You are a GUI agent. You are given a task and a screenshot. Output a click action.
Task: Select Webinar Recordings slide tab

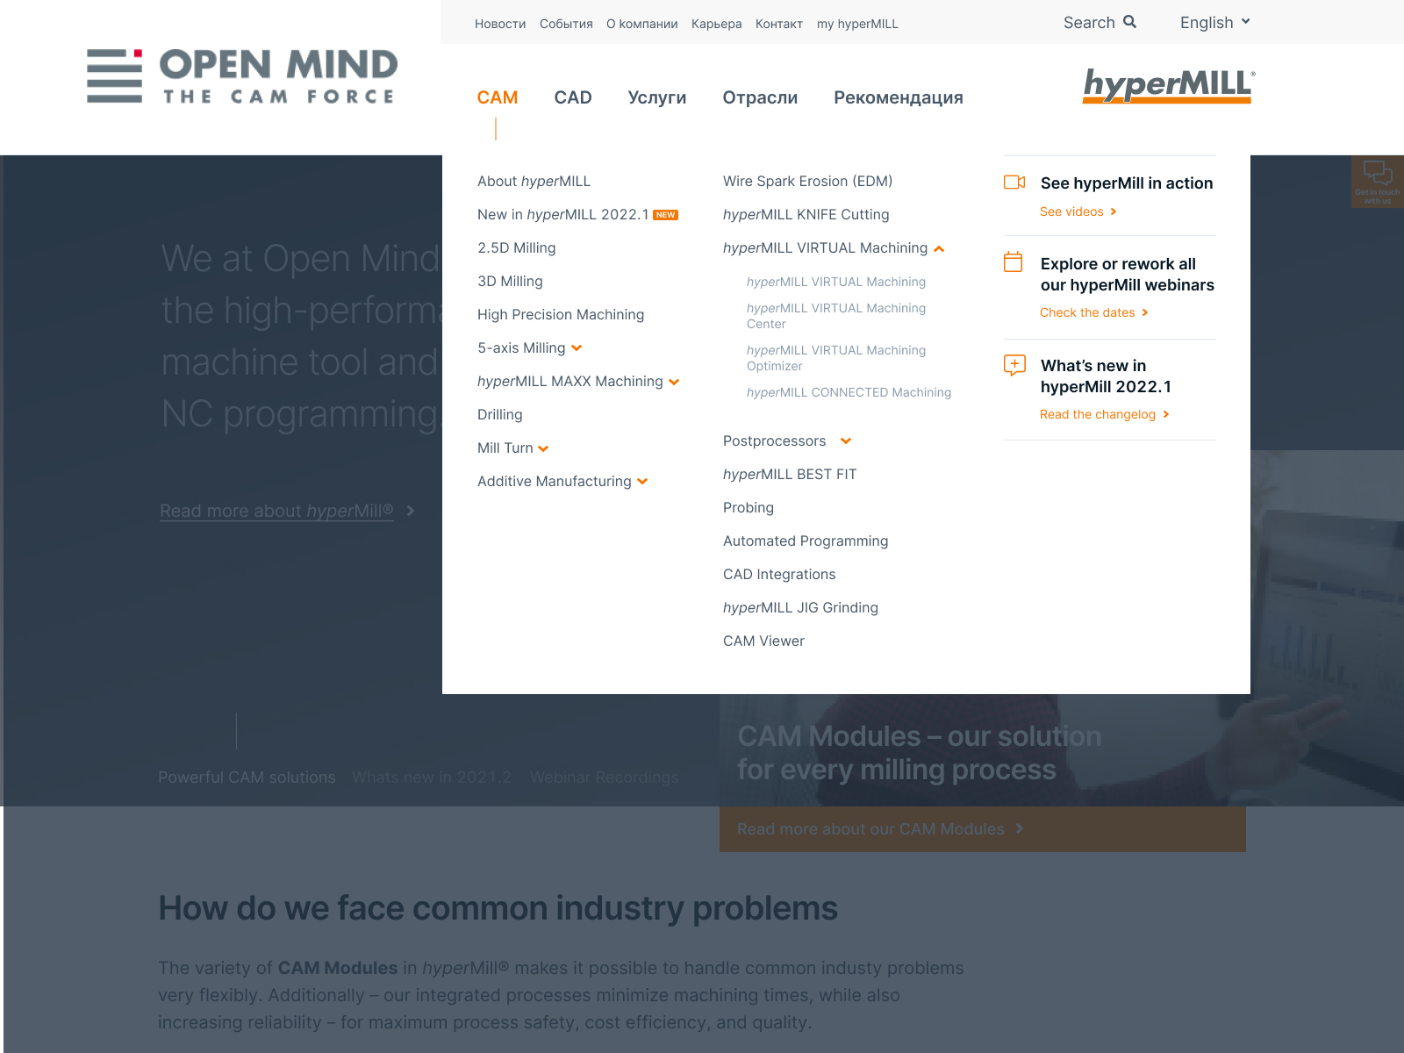(605, 777)
